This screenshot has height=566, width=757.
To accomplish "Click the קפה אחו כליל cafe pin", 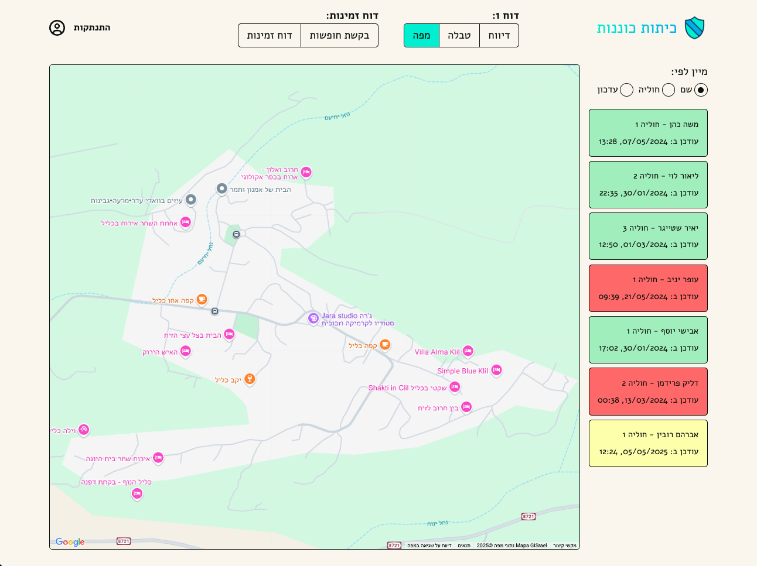I will point(202,300).
